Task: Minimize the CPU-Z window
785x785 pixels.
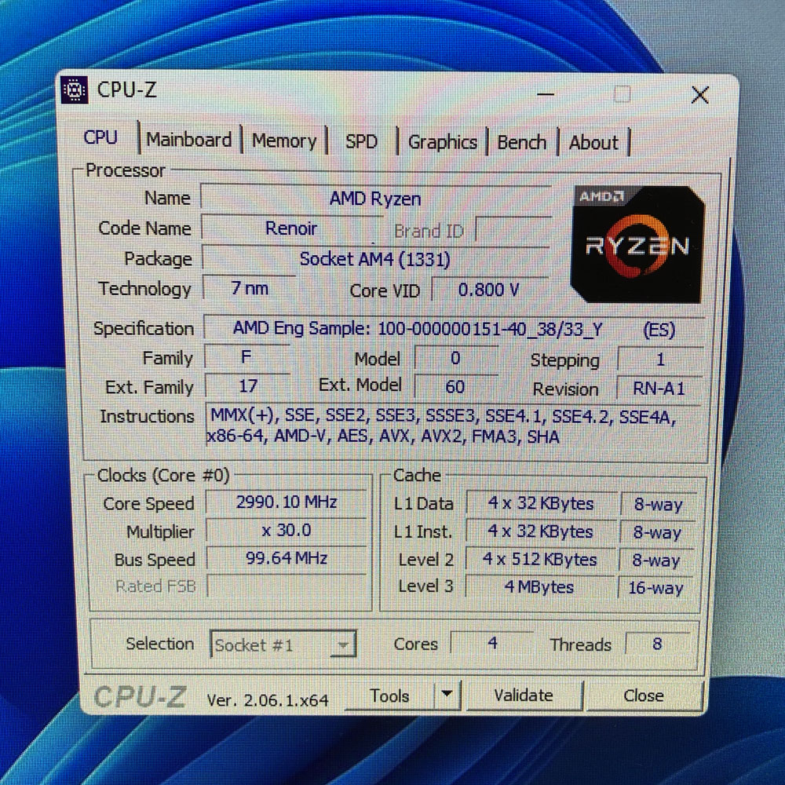Action: 546,93
